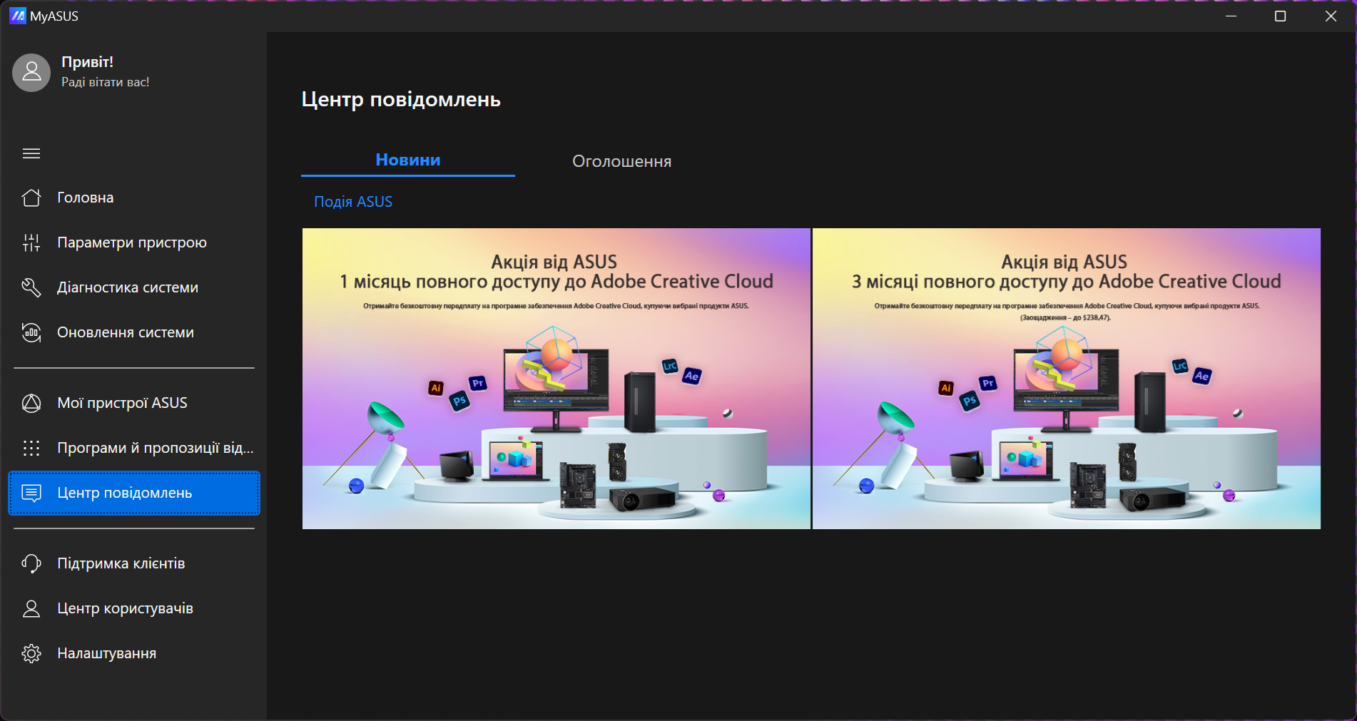This screenshot has width=1357, height=721.
Task: Go to Центр користувачів
Action: (134, 608)
